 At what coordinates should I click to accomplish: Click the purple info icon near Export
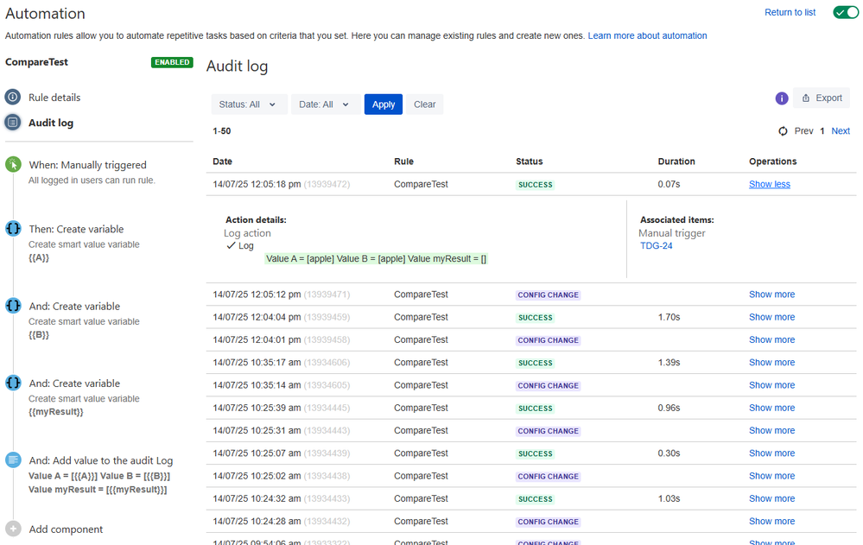pyautogui.click(x=782, y=98)
